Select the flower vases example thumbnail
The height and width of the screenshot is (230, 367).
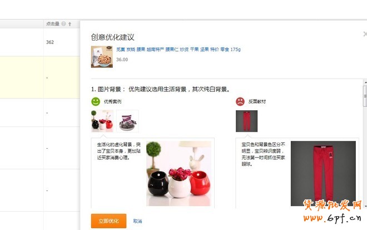pyautogui.click(x=102, y=121)
